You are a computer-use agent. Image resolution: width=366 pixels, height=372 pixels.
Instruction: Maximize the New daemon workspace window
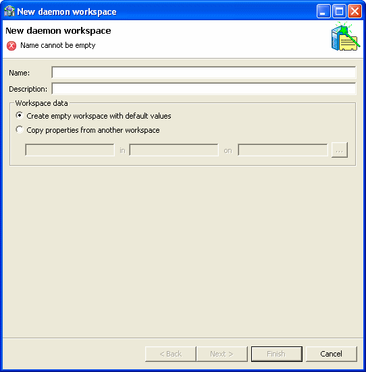click(x=339, y=11)
